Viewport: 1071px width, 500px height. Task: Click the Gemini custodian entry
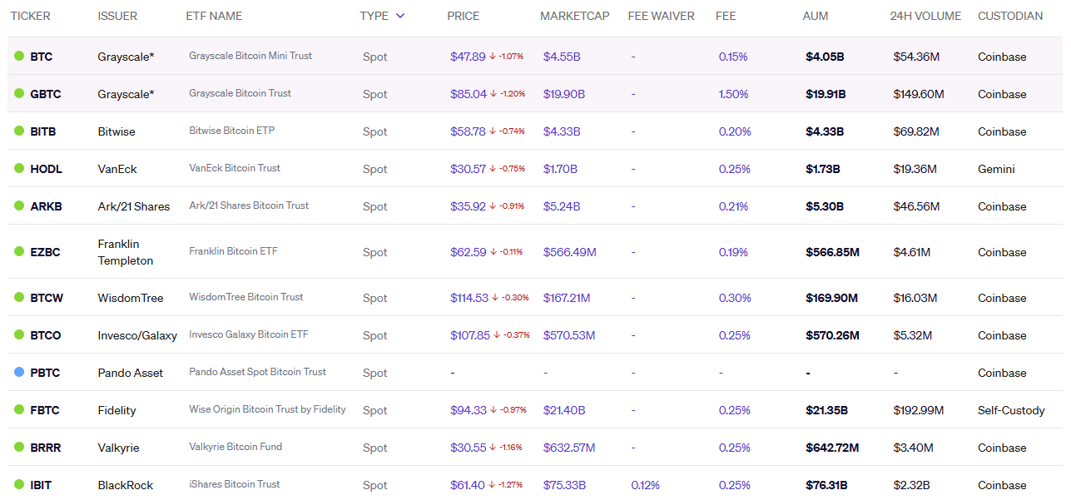pyautogui.click(x=996, y=169)
